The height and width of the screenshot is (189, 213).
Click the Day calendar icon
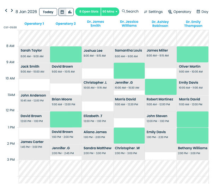[x=198, y=12]
